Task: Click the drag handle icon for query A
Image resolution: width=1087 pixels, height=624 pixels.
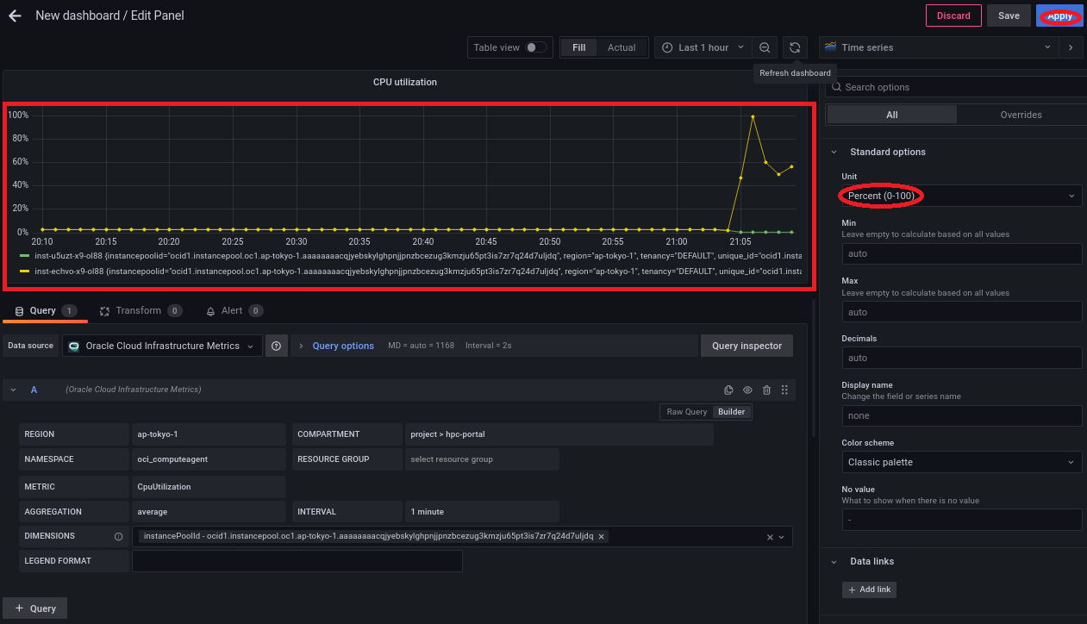Action: click(784, 390)
